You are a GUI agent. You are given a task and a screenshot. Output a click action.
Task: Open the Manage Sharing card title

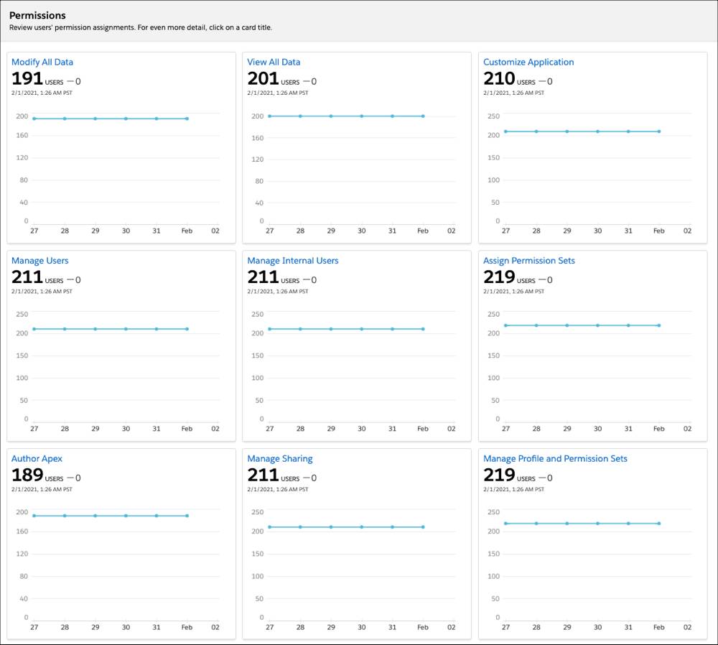pos(280,458)
